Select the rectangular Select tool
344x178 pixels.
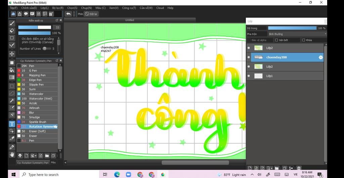click(12, 86)
